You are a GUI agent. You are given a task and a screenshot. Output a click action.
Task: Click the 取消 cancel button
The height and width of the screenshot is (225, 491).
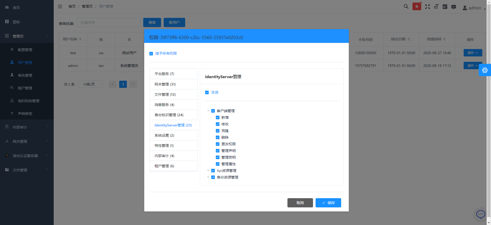(300, 203)
